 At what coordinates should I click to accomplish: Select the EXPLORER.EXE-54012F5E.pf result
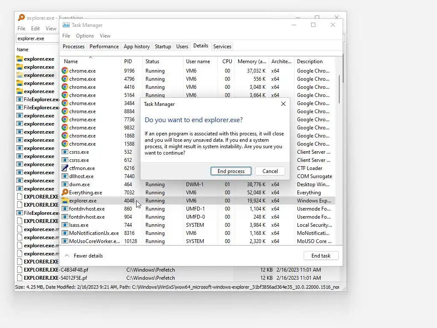(55, 278)
